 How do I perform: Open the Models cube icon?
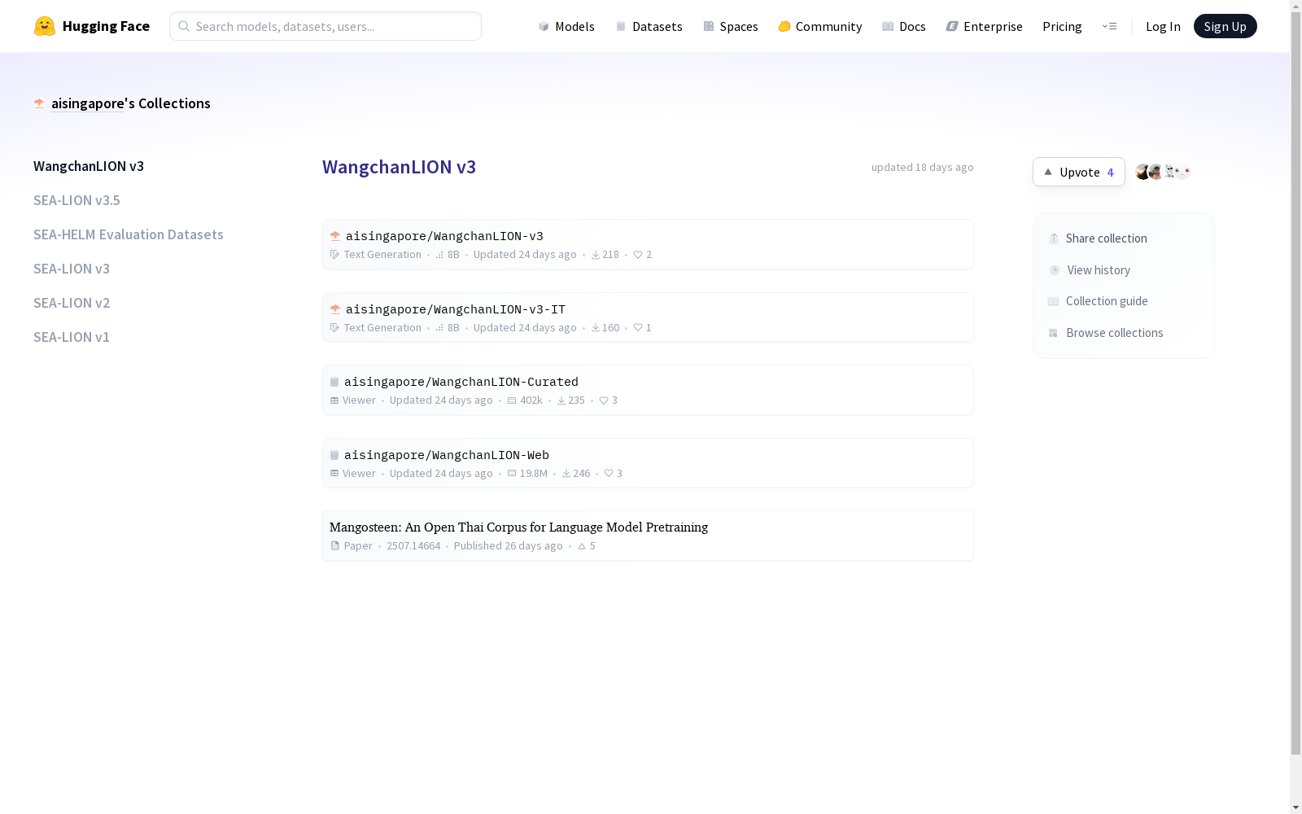click(x=544, y=26)
